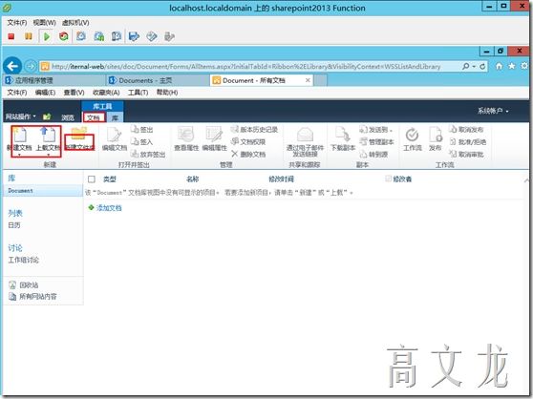
Task: Pause the virtual machine
Action: click(29, 36)
